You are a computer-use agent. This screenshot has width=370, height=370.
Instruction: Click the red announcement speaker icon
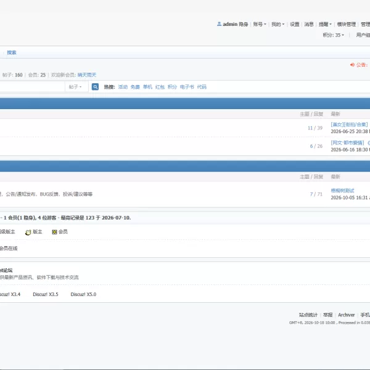[352, 65]
